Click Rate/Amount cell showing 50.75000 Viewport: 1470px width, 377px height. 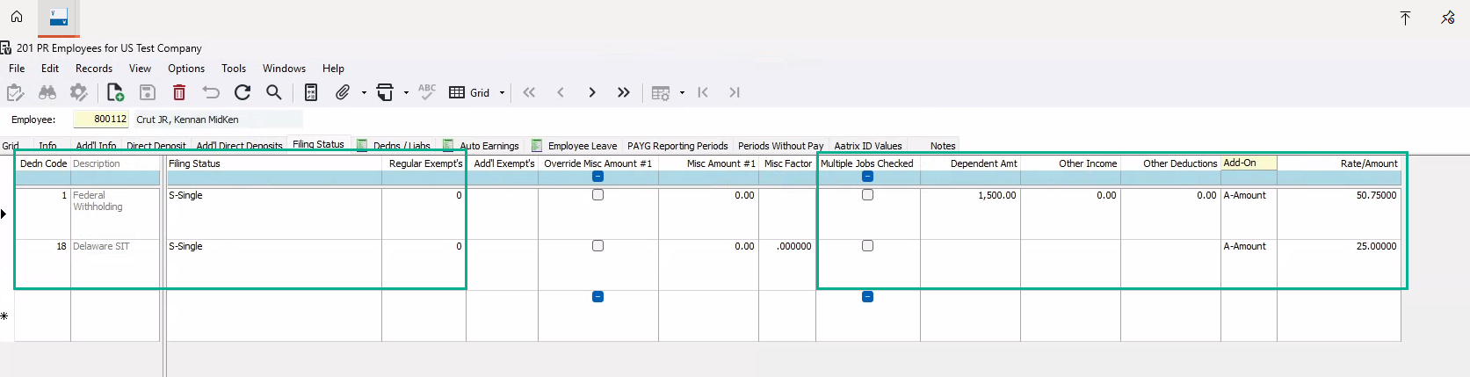tap(1338, 214)
